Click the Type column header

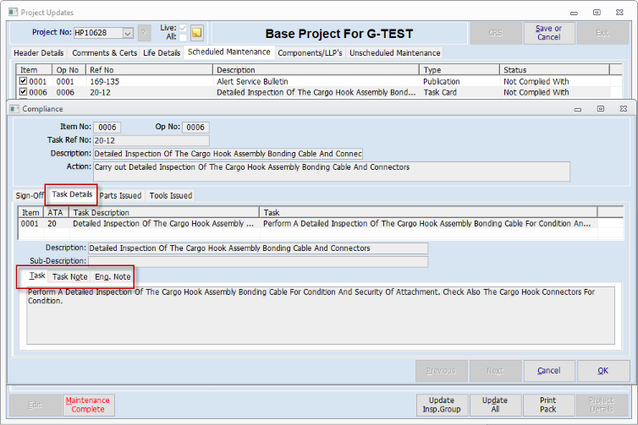point(459,70)
